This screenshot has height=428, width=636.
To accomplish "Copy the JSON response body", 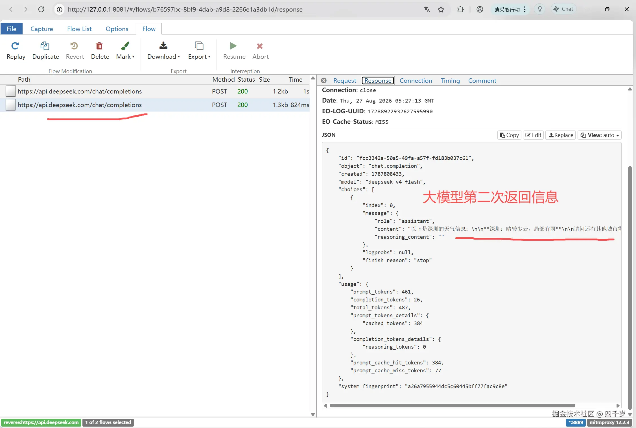I will pos(509,135).
